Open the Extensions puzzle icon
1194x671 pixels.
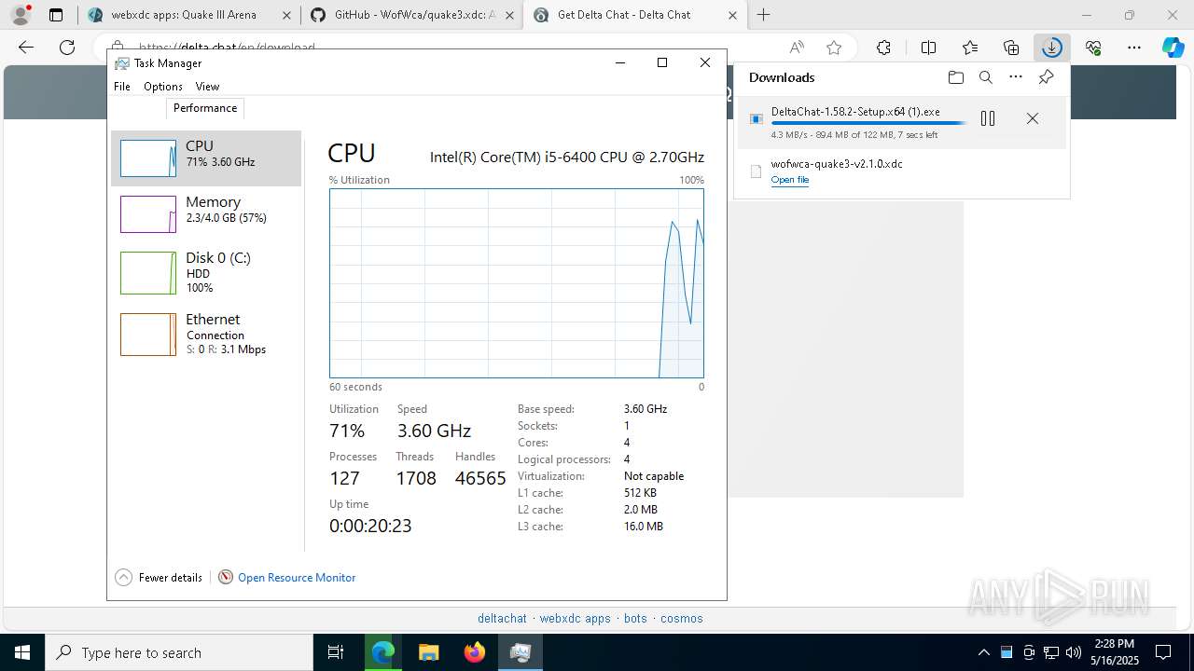tap(883, 48)
